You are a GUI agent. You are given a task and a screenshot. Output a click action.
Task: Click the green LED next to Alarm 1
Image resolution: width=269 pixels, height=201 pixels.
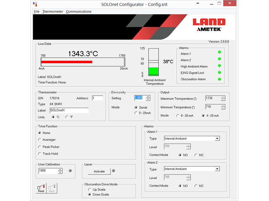point(219,52)
